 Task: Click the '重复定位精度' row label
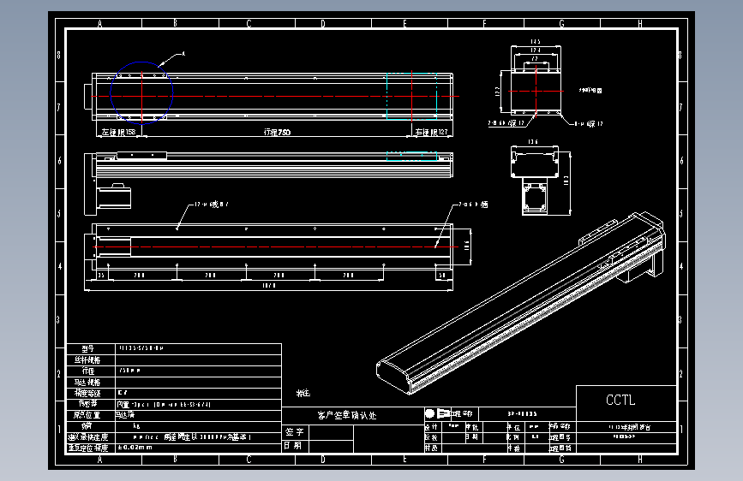point(88,448)
